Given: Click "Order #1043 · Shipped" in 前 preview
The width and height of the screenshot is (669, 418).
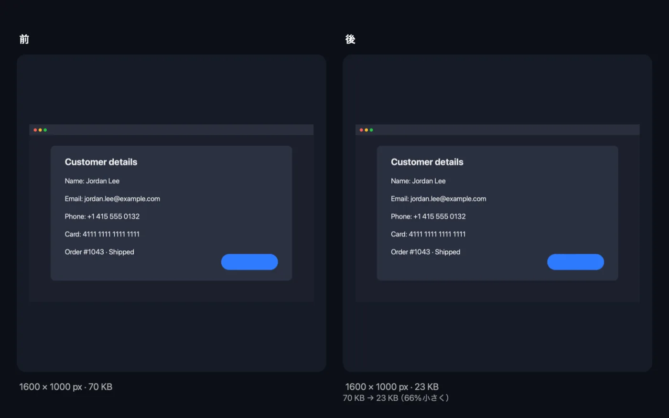Looking at the screenshot, I should (99, 252).
